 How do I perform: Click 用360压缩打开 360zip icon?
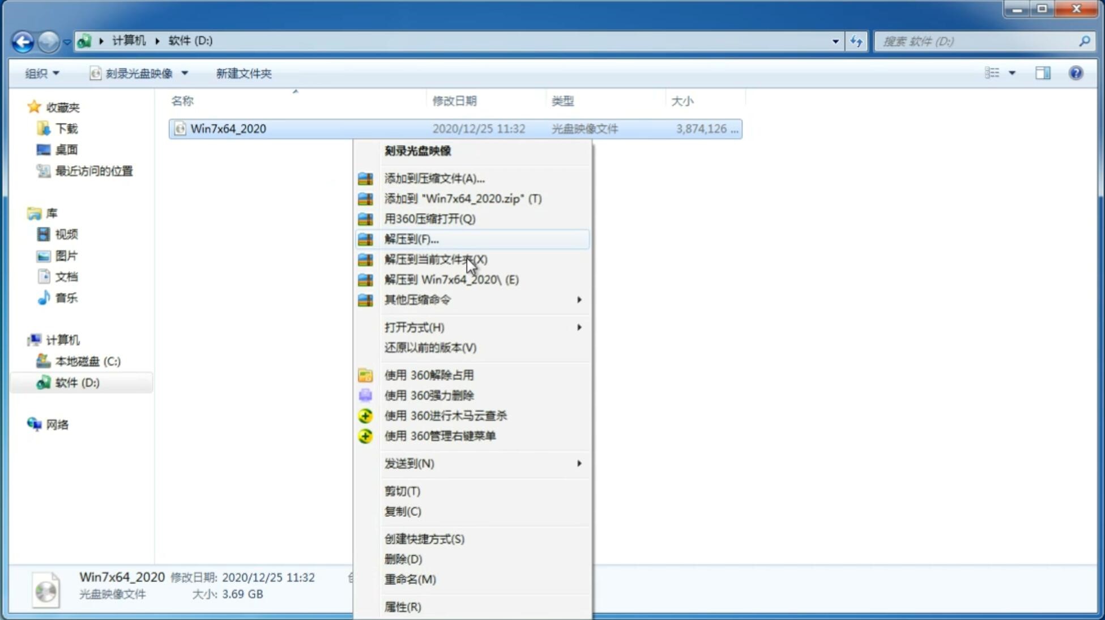(x=366, y=218)
